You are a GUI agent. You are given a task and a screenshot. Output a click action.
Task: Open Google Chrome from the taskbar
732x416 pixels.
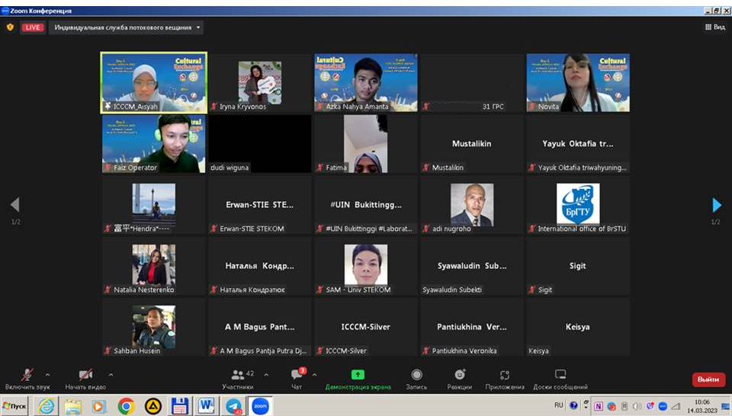[x=127, y=406]
